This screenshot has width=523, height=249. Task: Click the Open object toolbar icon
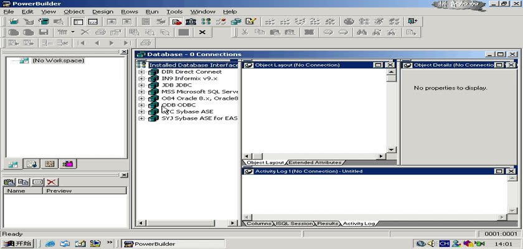(44, 22)
